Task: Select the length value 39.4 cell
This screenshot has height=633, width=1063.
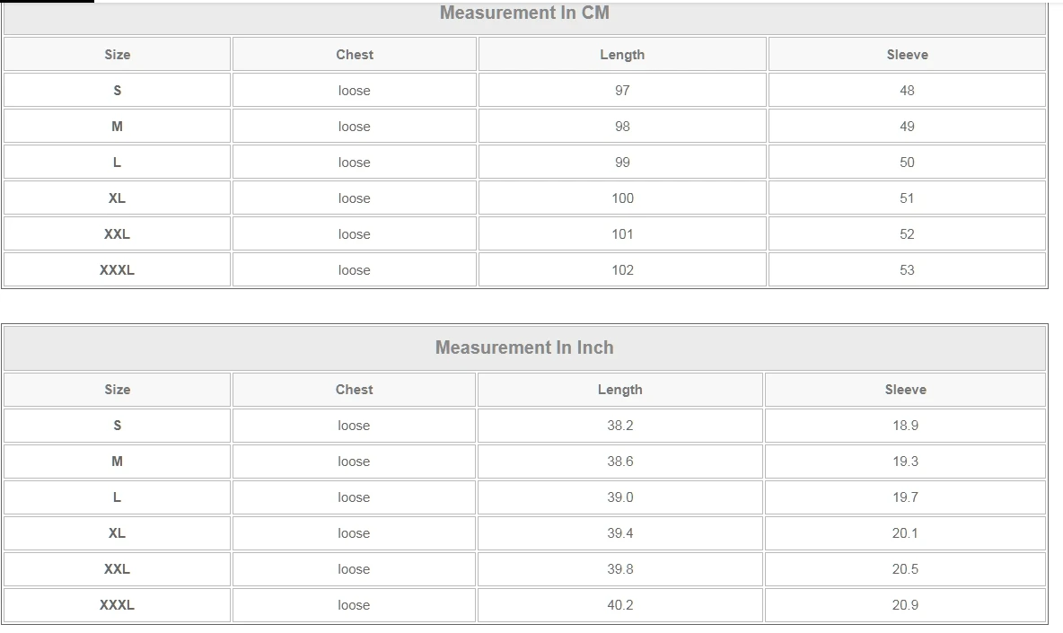Action: (x=619, y=533)
